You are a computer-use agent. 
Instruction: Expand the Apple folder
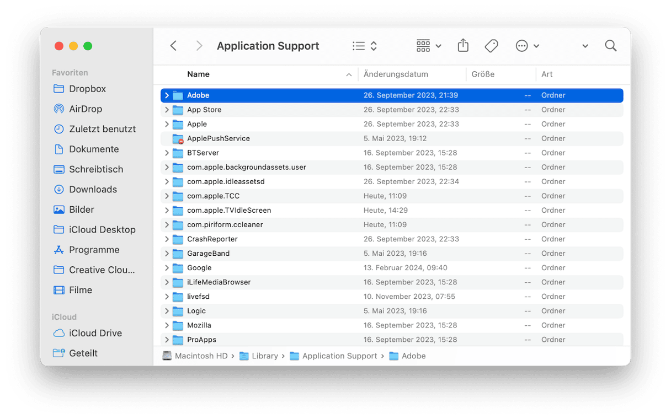167,124
